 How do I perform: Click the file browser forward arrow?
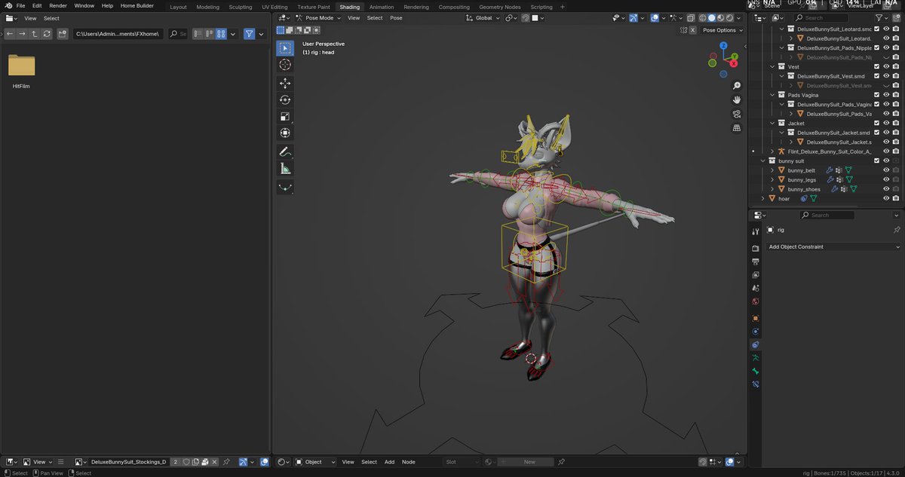coord(22,34)
